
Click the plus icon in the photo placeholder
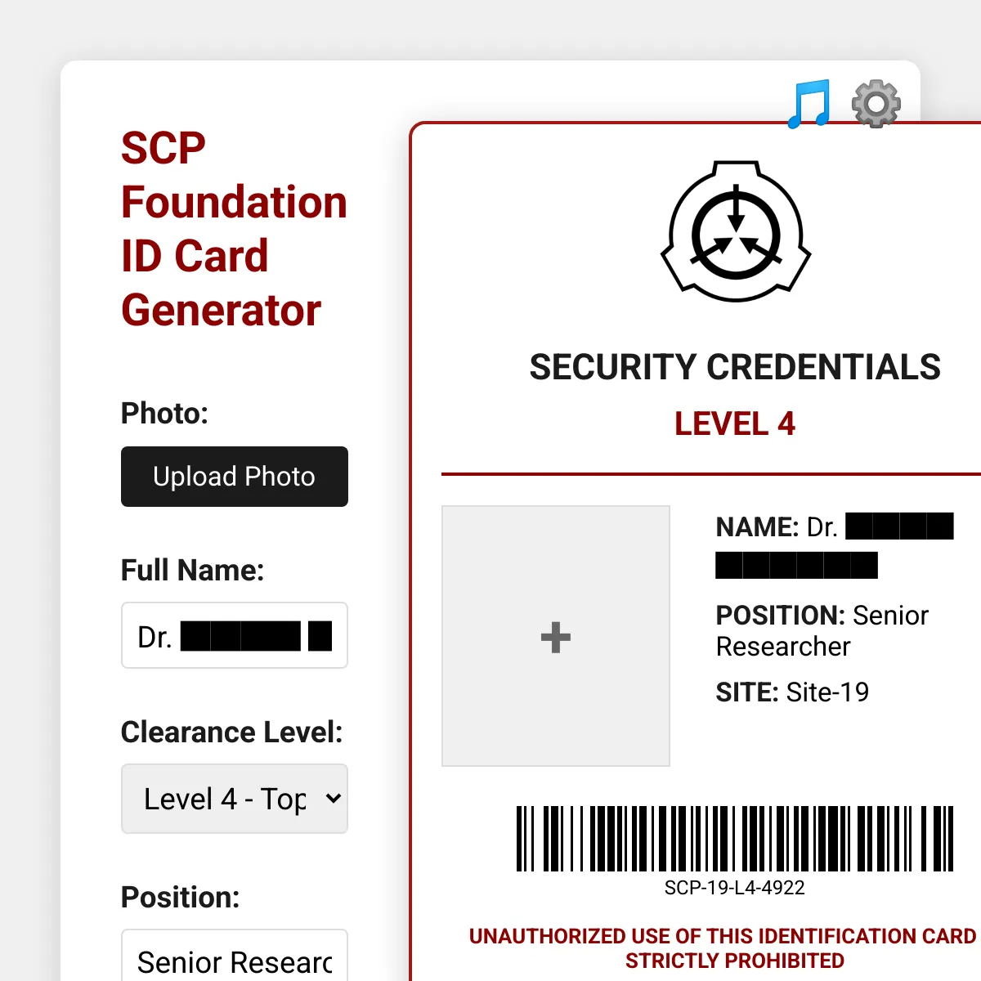pyautogui.click(x=556, y=637)
